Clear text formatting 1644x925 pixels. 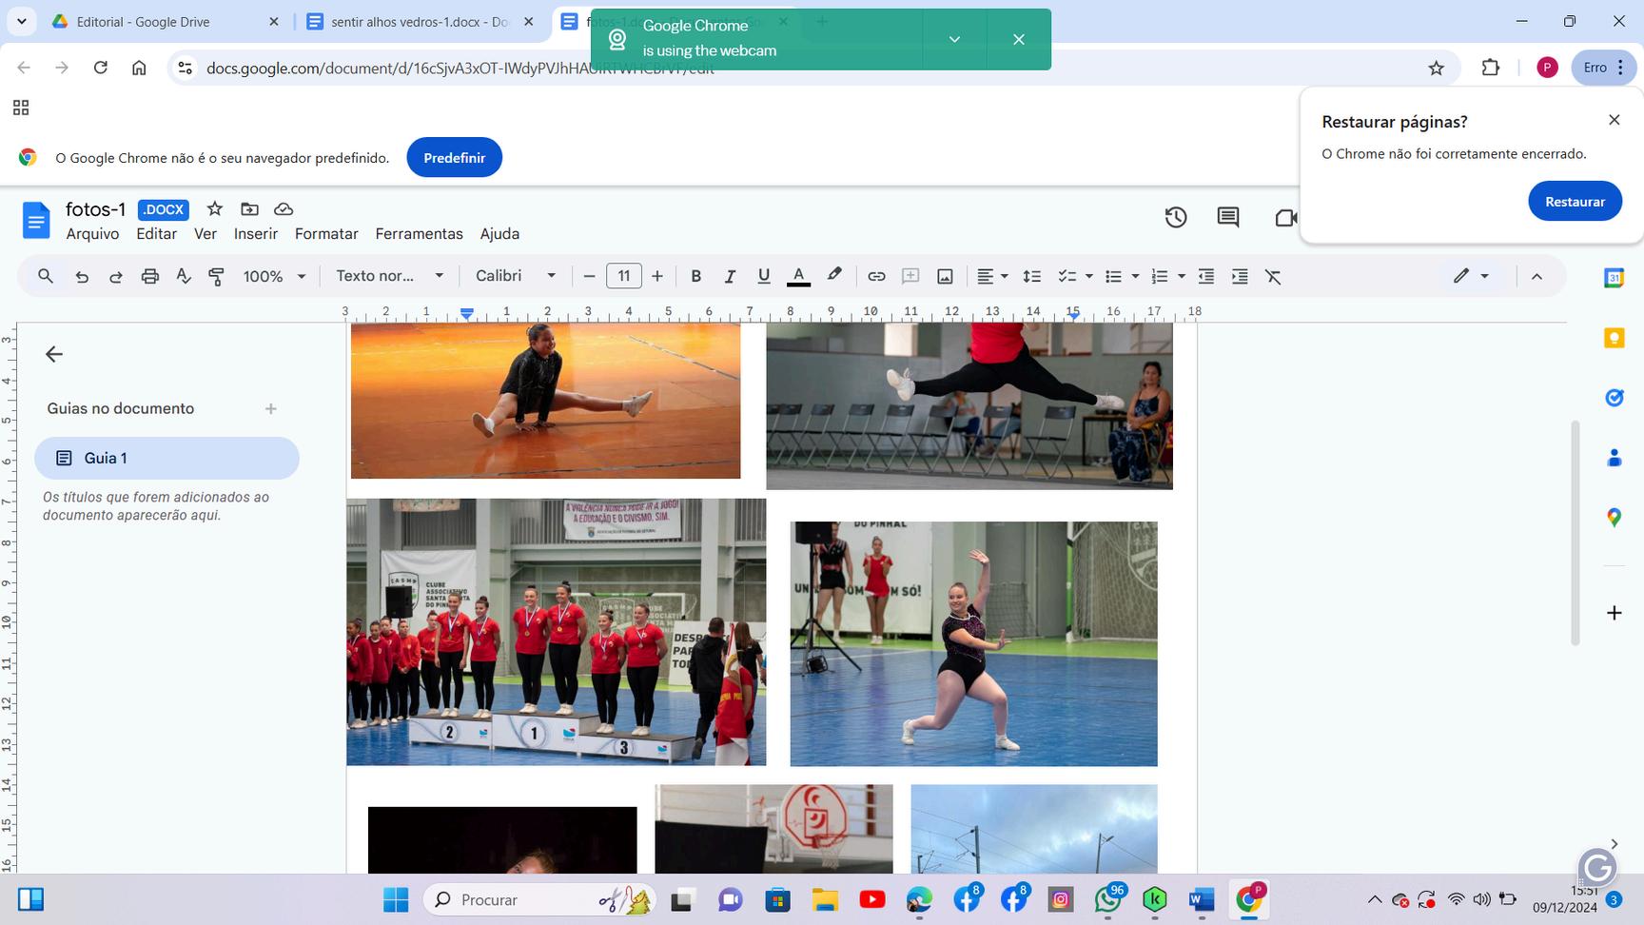point(1273,276)
